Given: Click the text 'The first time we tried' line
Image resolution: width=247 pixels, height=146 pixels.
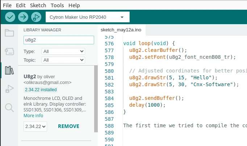Looking at the screenshot, I should (x=185, y=125).
